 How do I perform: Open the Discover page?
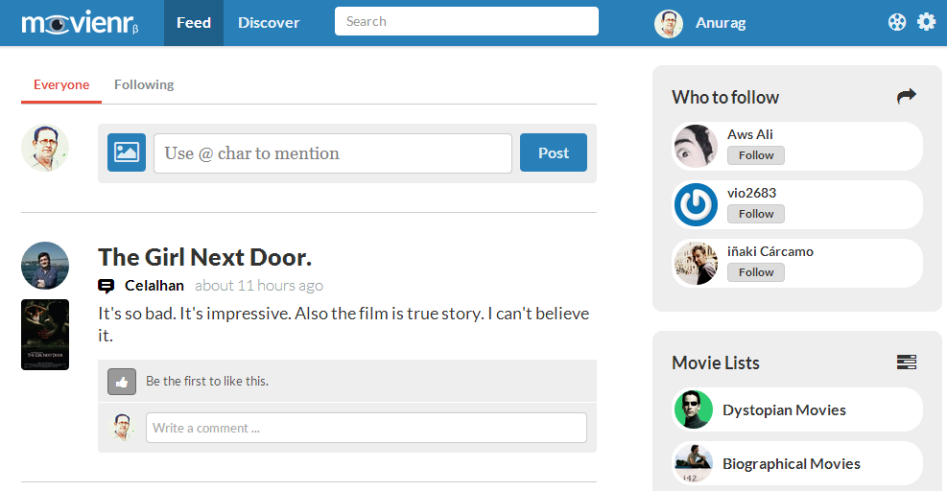click(x=269, y=23)
